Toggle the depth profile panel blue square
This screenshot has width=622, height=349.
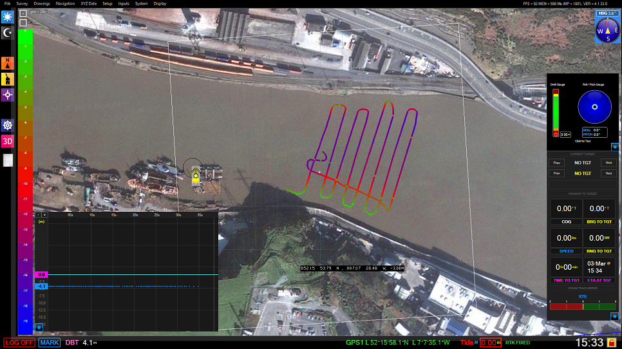39,327
